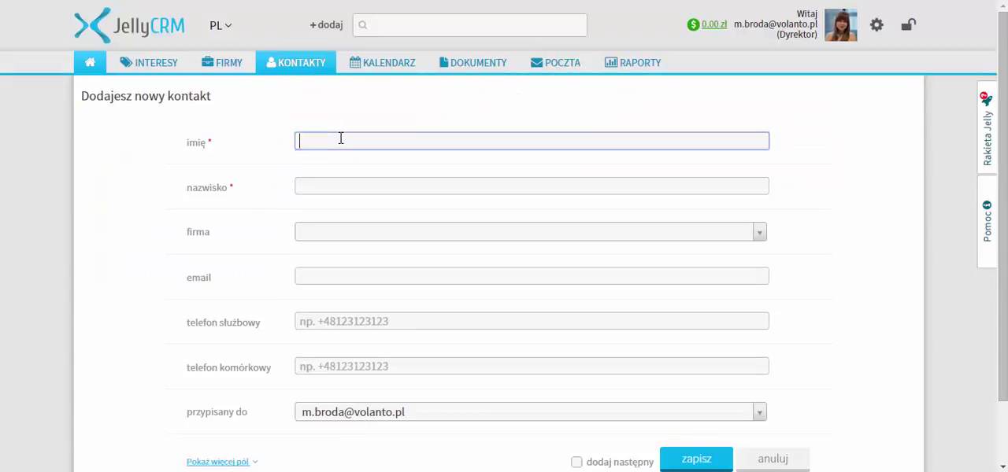The height and width of the screenshot is (472, 1008).
Task: Click the anuluj button
Action: coord(773,459)
